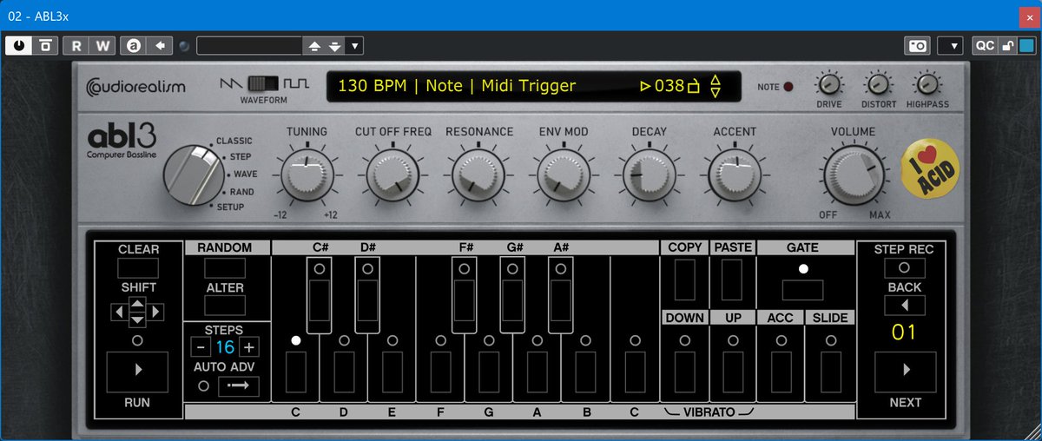Shift pattern down with the down arrow
This screenshot has width=1042, height=441.
click(137, 319)
